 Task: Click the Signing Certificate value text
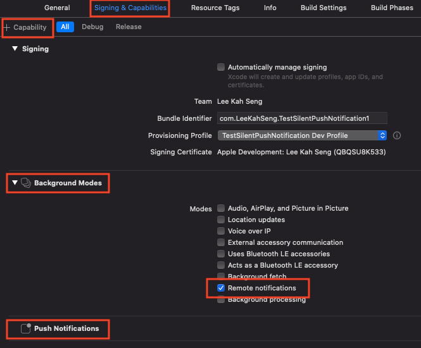301,152
